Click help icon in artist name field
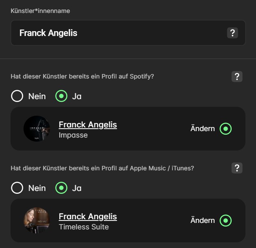This screenshot has width=256, height=248. tap(232, 33)
